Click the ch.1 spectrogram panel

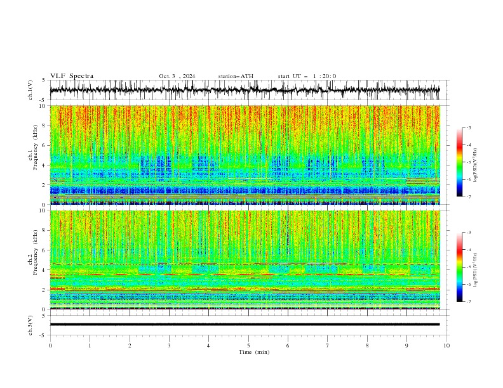[x=245, y=155]
